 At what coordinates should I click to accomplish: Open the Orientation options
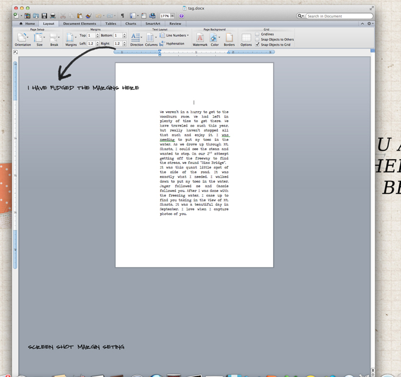[22, 38]
